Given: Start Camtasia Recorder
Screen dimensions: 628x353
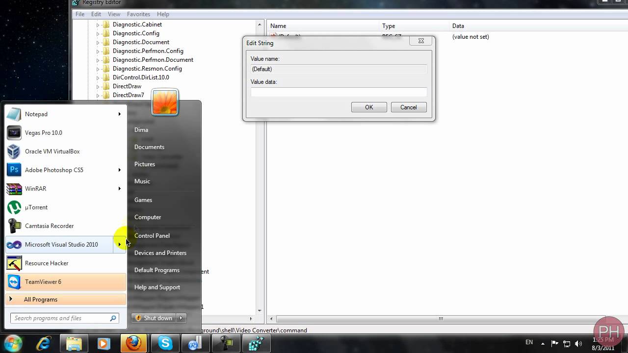Looking at the screenshot, I should tap(66, 226).
